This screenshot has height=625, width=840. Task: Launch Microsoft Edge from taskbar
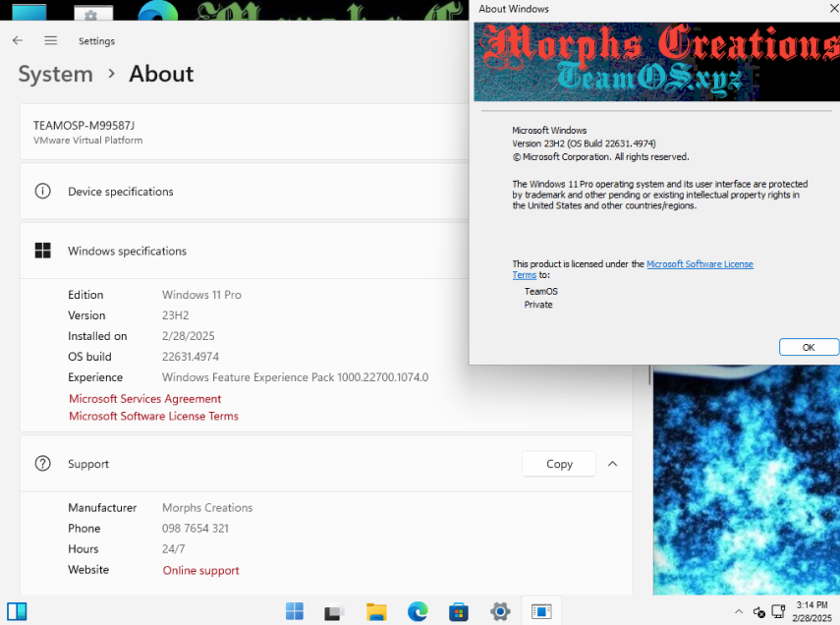point(418,611)
